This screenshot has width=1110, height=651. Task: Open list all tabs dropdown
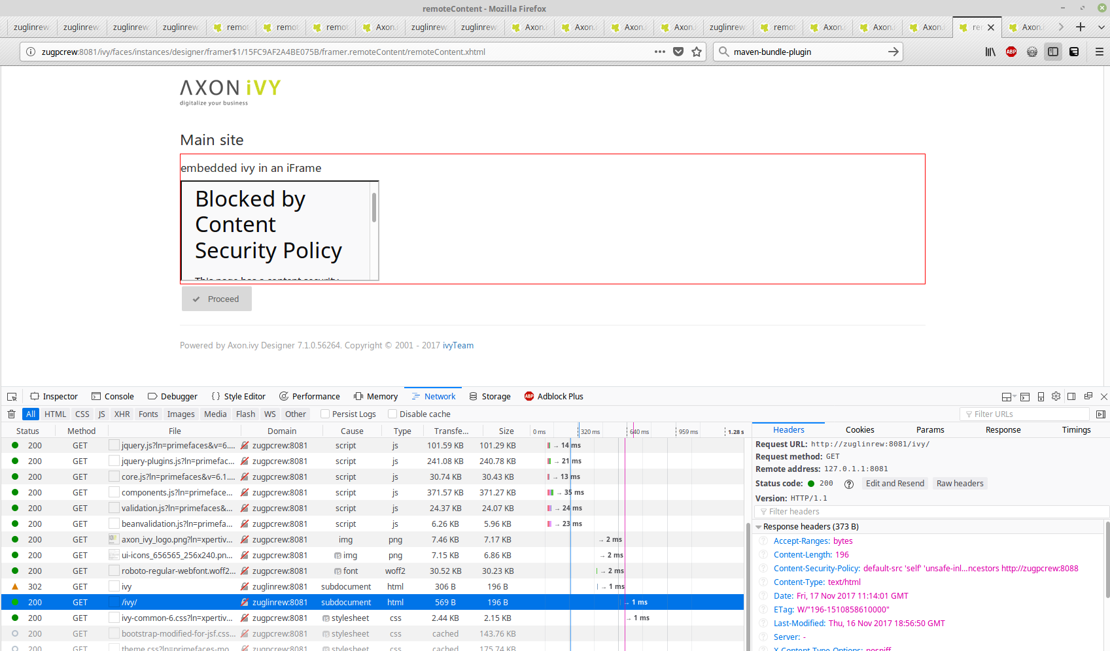pyautogui.click(x=1101, y=27)
